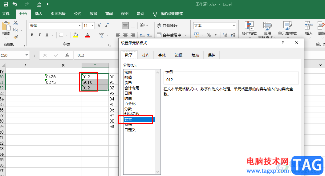Select cell B50 containing 0426

point(63,77)
